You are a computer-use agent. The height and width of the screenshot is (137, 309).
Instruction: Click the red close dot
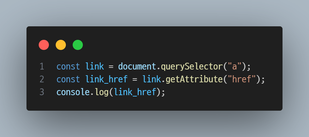tap(44, 45)
